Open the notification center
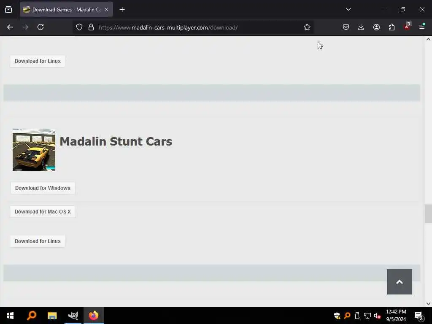The width and height of the screenshot is (432, 324). pyautogui.click(x=419, y=316)
